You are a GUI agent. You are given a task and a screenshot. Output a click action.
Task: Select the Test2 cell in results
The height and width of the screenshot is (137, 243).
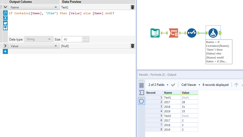click(172, 116)
